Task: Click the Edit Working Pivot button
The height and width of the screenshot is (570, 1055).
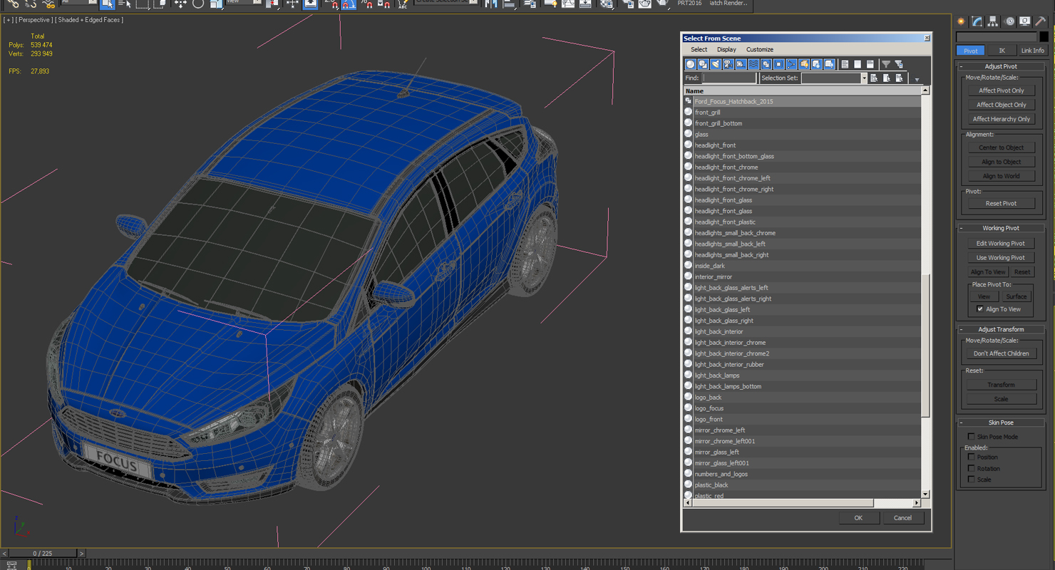Action: pos(1001,243)
